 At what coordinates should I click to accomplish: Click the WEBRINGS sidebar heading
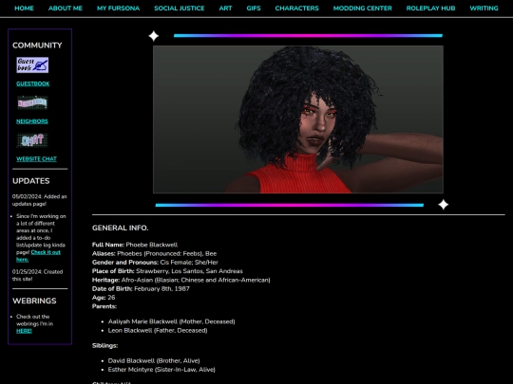34,302
